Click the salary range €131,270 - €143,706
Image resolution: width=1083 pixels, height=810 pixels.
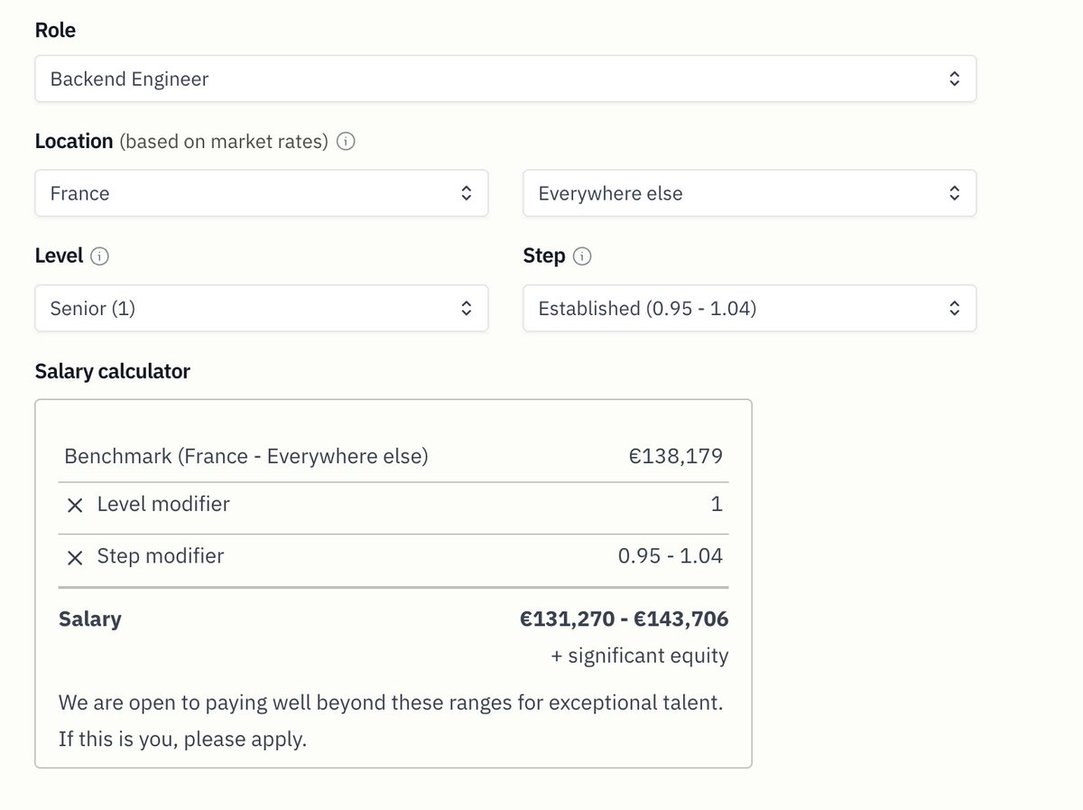coord(624,619)
